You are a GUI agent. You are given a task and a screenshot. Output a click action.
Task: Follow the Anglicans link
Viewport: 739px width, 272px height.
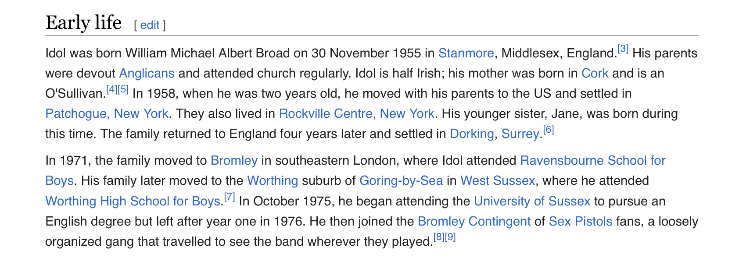147,73
